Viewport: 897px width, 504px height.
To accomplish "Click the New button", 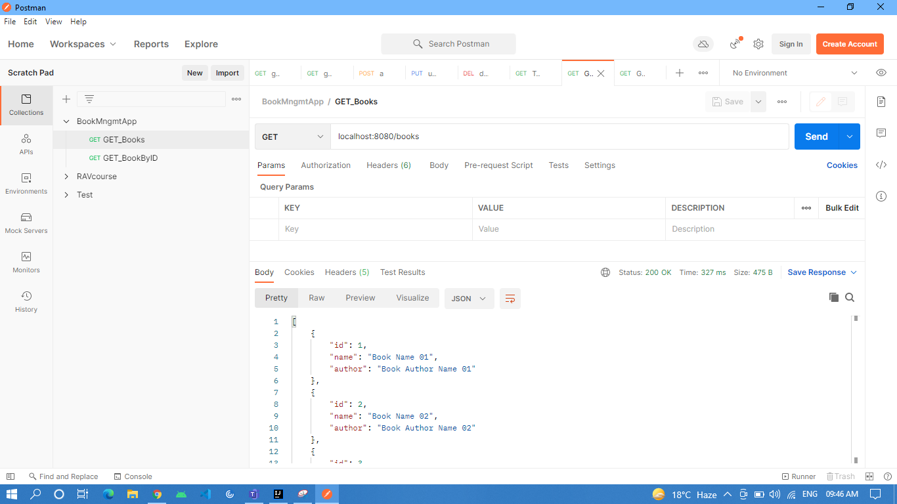I will 194,73.
